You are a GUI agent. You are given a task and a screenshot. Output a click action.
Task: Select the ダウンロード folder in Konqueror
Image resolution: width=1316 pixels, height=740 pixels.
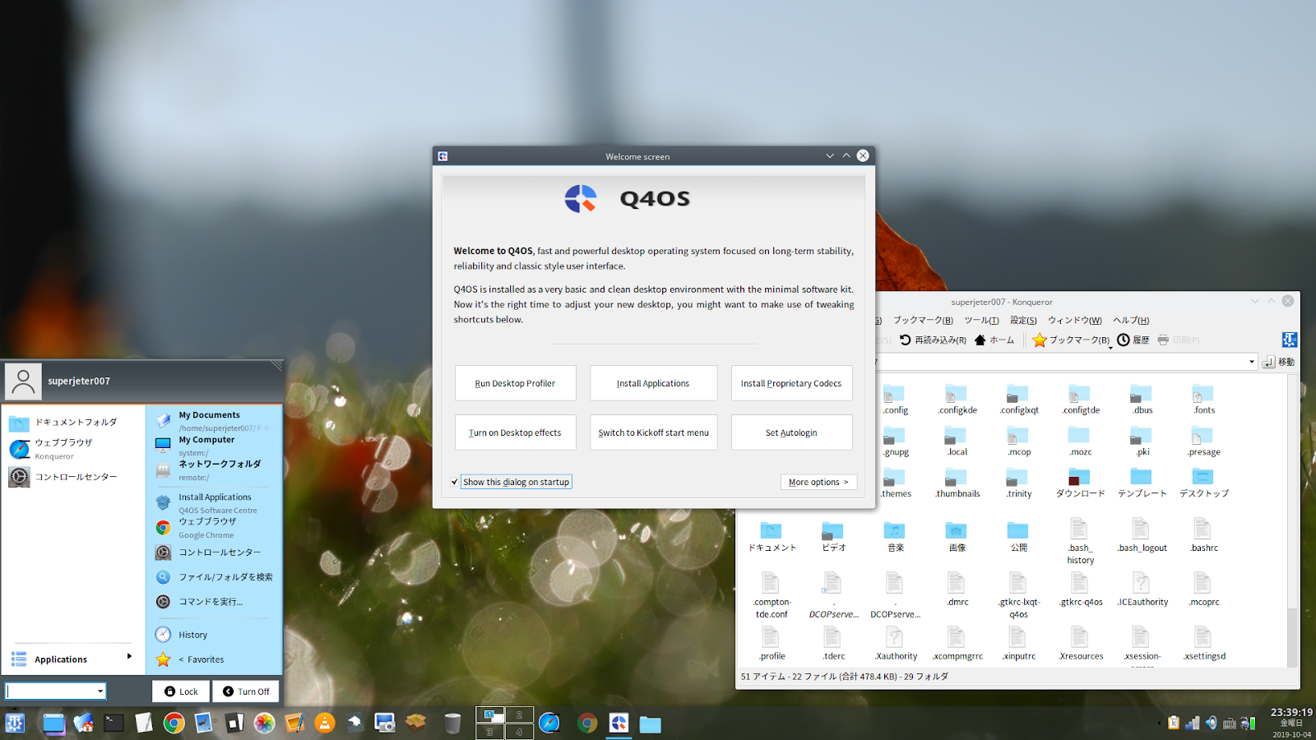(x=1080, y=483)
